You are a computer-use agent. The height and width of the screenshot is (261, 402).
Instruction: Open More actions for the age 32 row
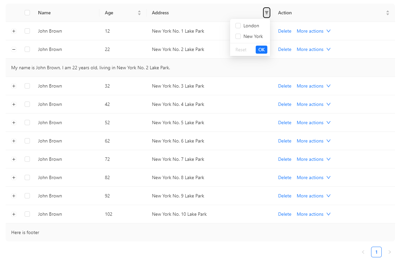coord(311,86)
